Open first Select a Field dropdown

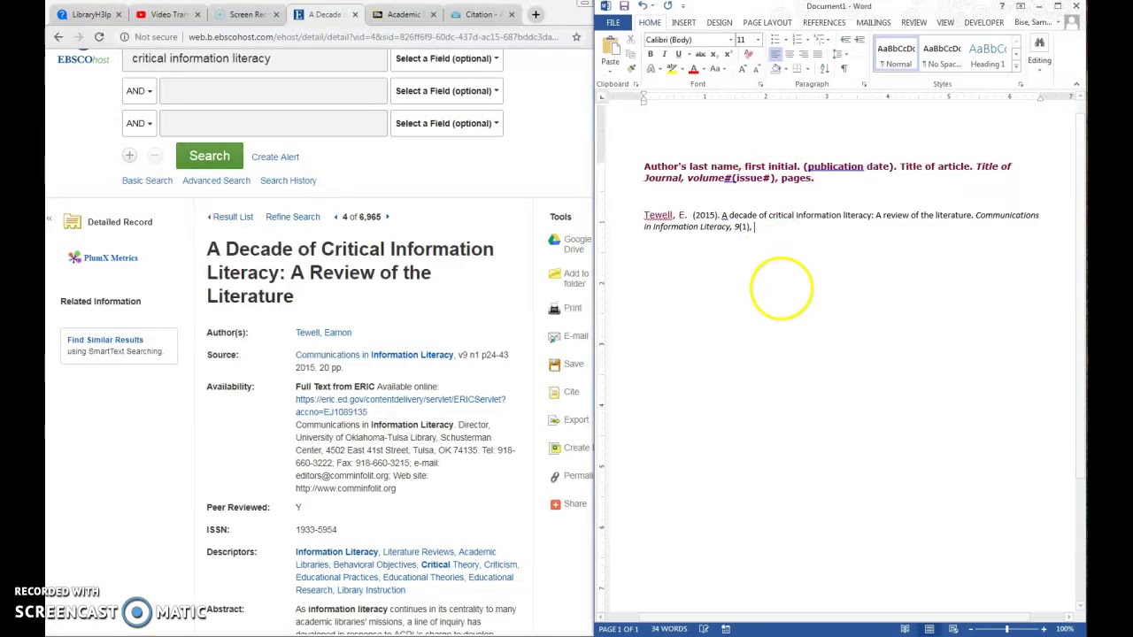tap(446, 58)
